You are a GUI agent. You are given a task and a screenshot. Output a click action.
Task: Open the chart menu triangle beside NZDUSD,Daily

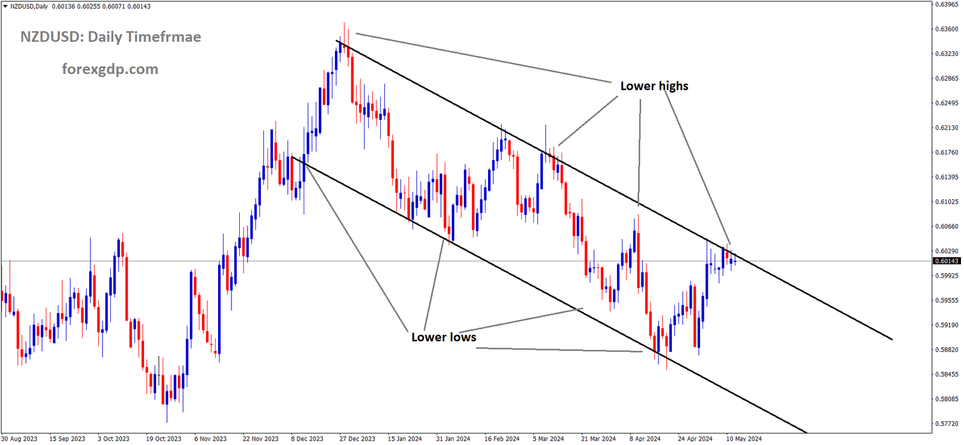coord(5,6)
